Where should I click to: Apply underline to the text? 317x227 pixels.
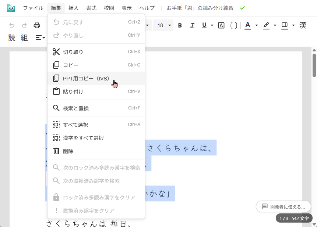coord(204,25)
